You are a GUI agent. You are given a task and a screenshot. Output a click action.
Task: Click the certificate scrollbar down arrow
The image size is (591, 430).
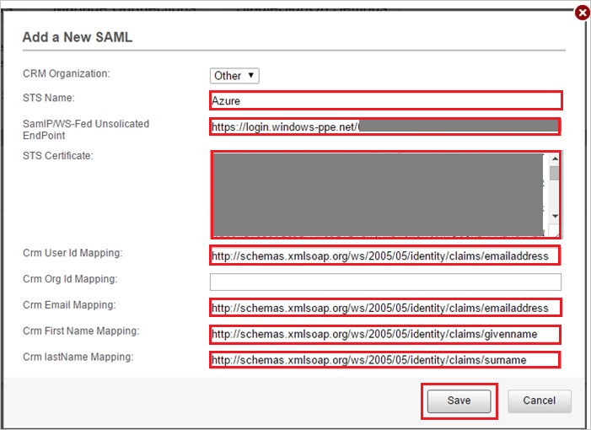point(555,217)
